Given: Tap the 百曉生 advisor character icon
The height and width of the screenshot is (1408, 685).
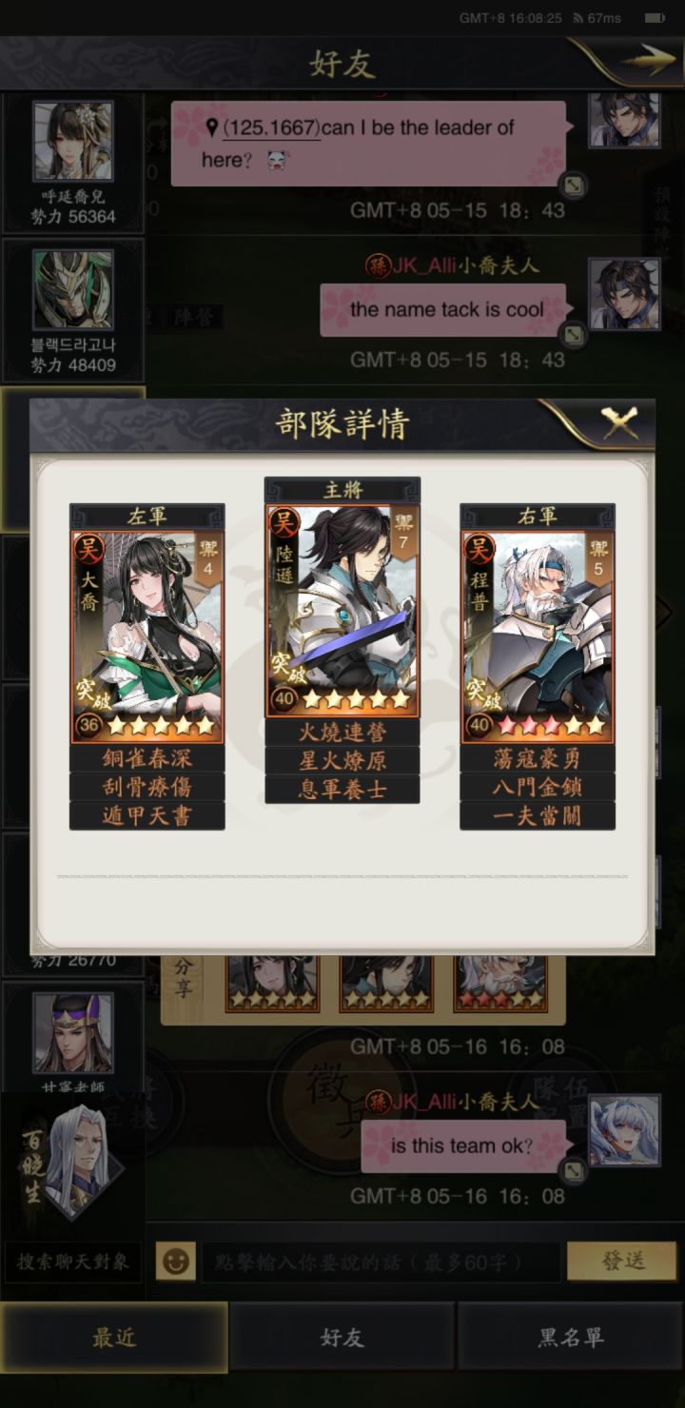Looking at the screenshot, I should [x=74, y=1164].
